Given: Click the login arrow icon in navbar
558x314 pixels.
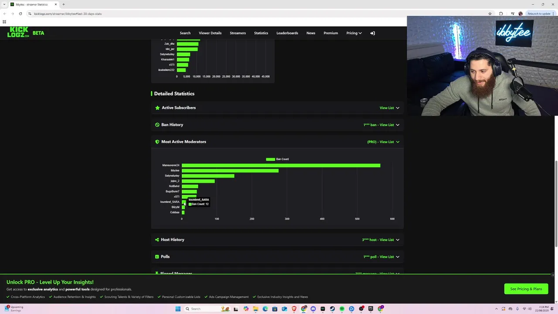Looking at the screenshot, I should tap(372, 33).
